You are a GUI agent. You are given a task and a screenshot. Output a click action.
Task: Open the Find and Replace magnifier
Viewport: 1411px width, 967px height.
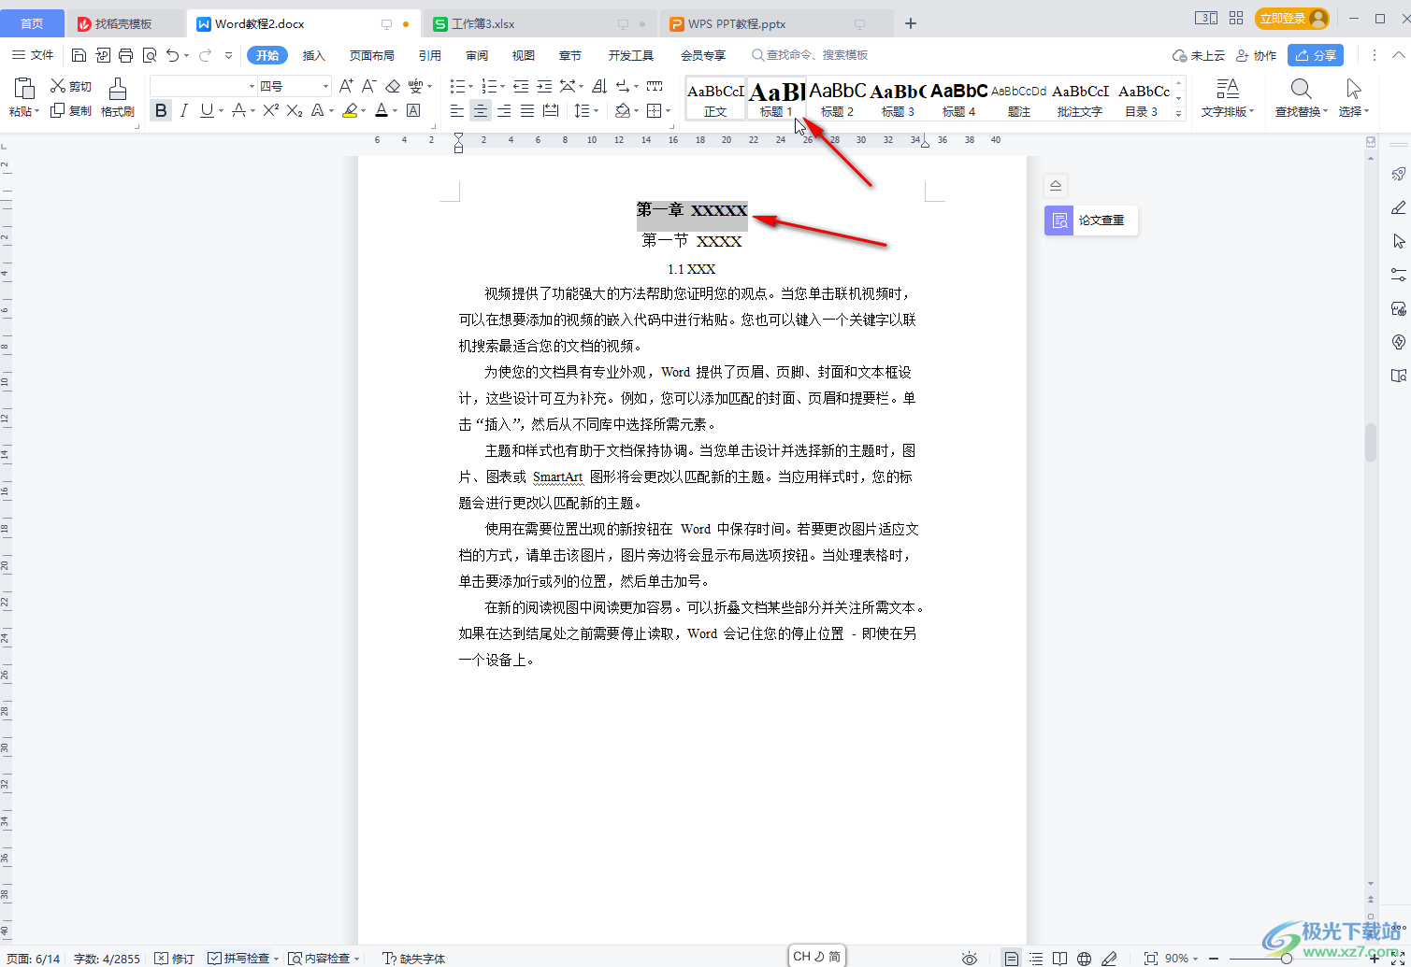click(1301, 90)
